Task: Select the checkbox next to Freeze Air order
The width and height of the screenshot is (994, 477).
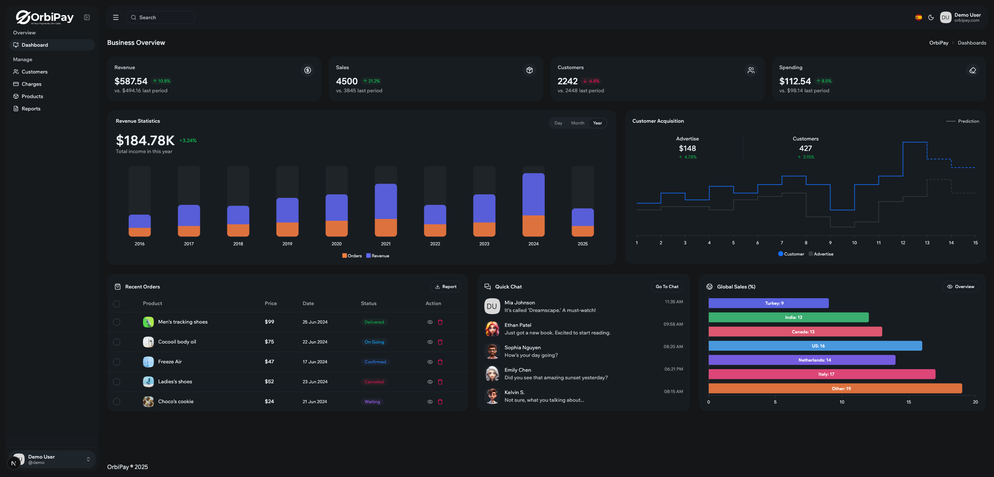Action: click(x=117, y=362)
